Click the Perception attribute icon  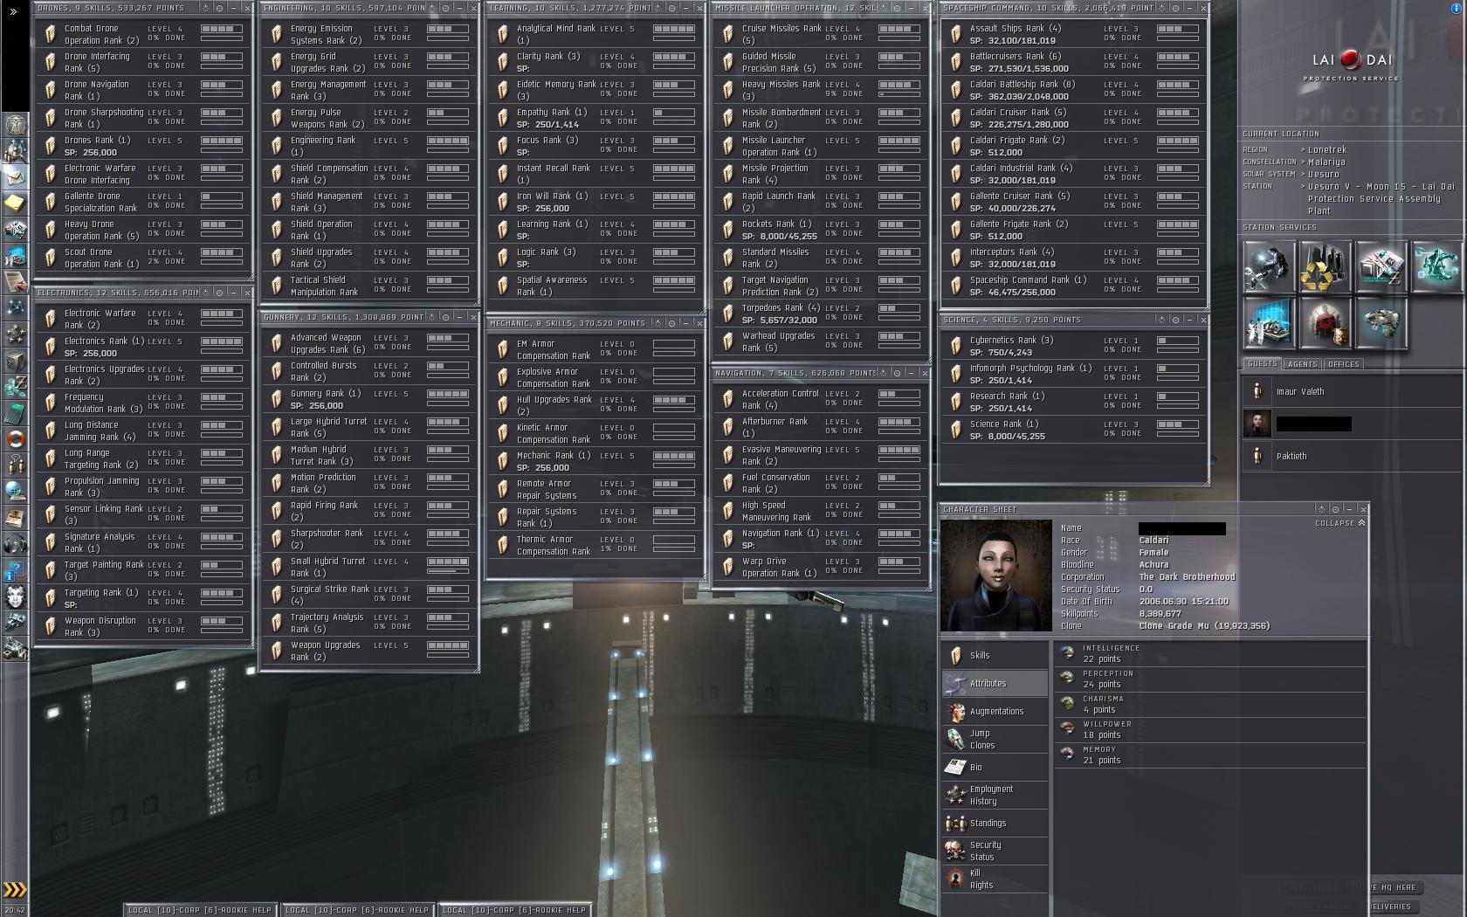(1067, 679)
